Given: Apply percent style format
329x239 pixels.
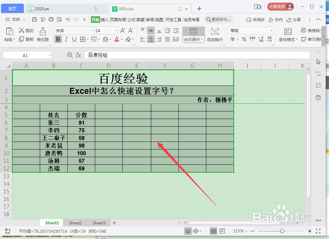Looking at the screenshot, I should (x=244, y=39).
